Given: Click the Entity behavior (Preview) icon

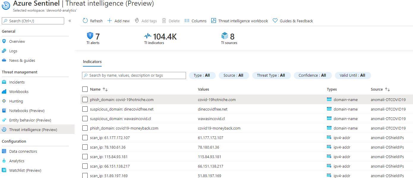Looking at the screenshot, I should coord(4,120).
